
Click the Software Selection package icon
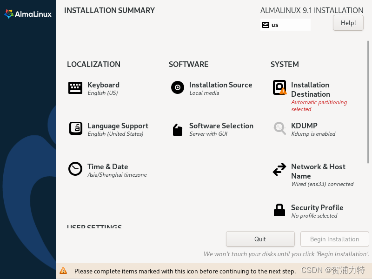178,130
